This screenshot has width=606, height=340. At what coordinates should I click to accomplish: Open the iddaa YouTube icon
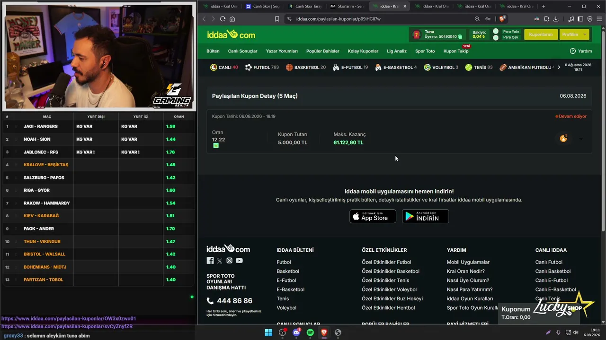tap(239, 261)
